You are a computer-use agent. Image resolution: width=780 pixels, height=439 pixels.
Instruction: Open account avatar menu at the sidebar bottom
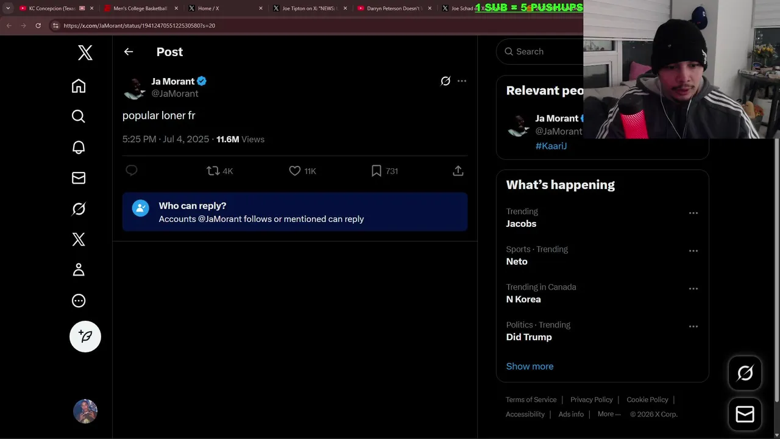[85, 412]
